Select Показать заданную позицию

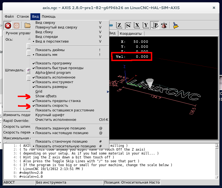[x=70, y=128]
